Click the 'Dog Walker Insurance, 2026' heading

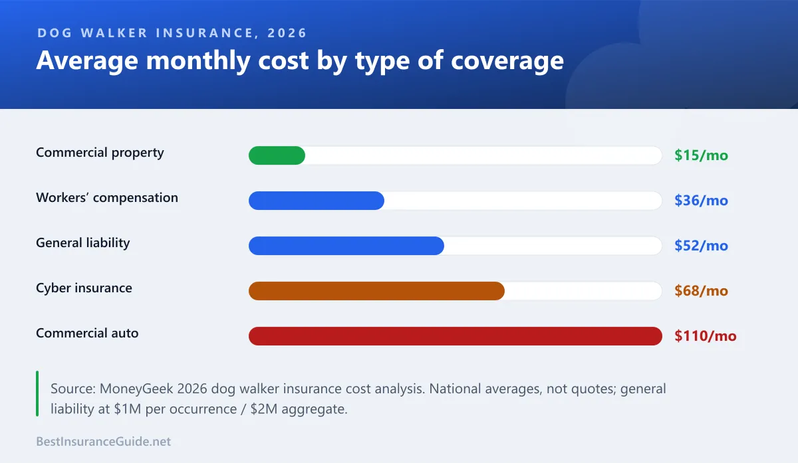(x=172, y=33)
